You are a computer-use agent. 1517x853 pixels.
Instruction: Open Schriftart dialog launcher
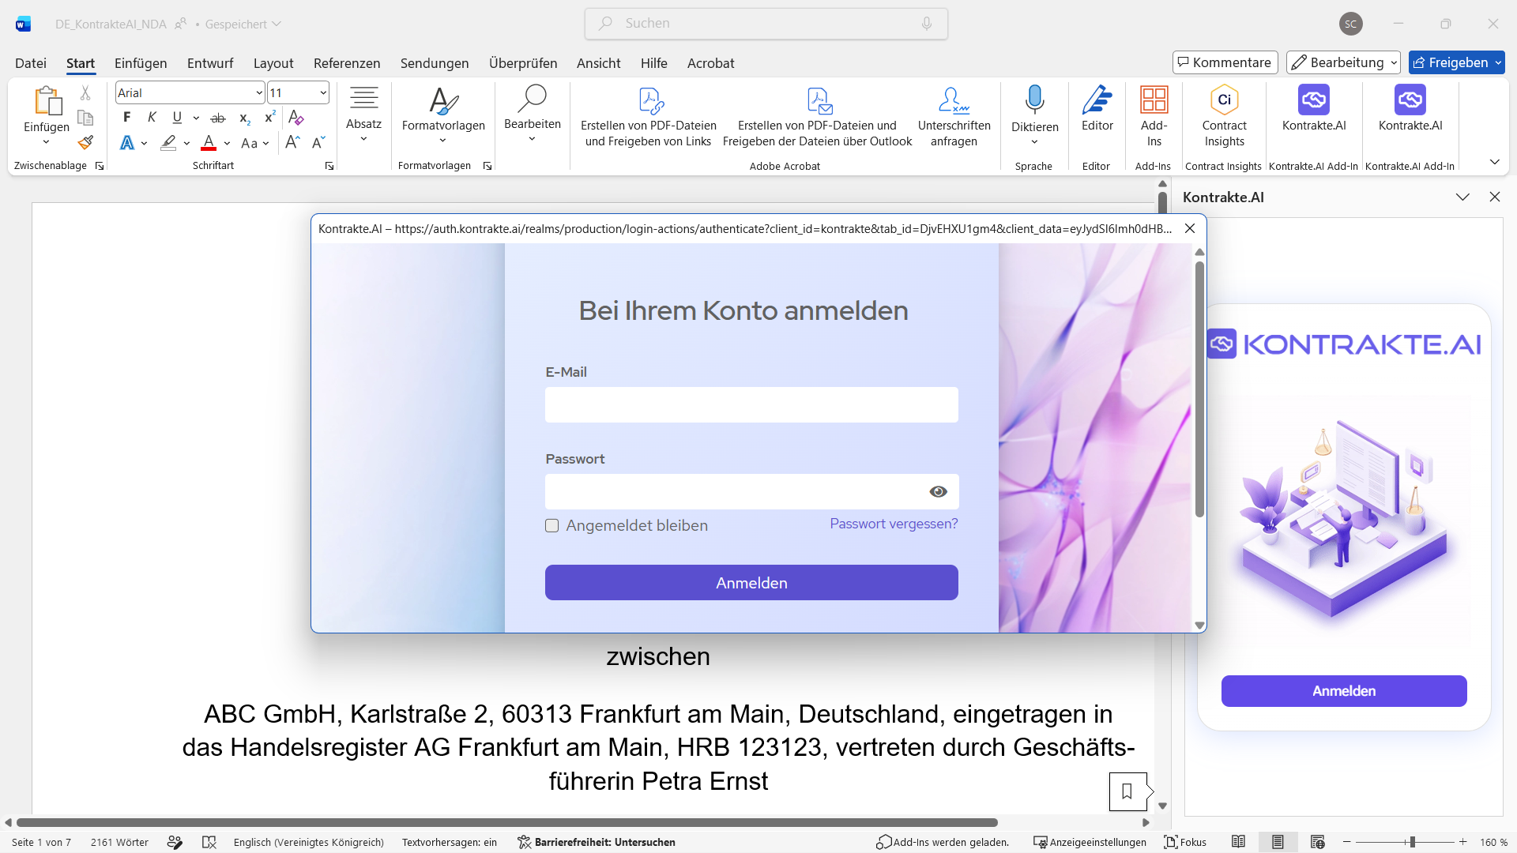(x=329, y=167)
